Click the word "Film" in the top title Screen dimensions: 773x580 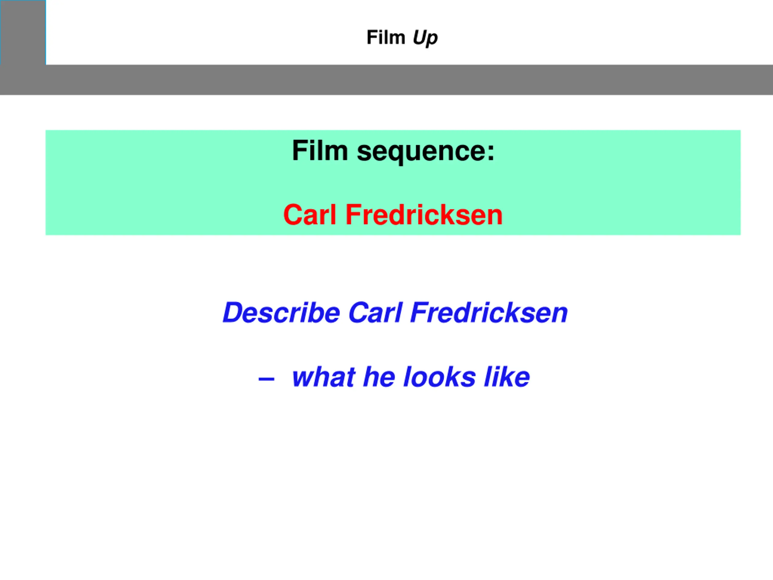click(x=386, y=37)
